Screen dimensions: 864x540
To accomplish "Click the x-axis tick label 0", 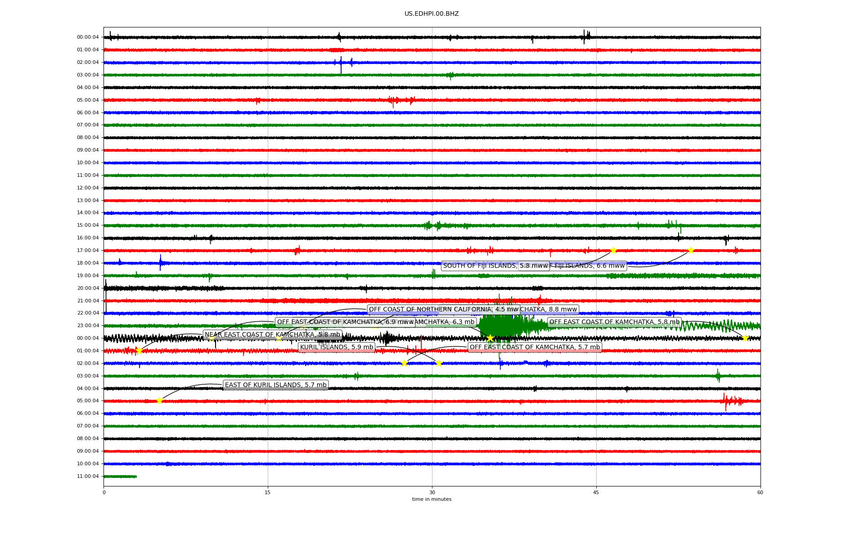I will (x=104, y=493).
